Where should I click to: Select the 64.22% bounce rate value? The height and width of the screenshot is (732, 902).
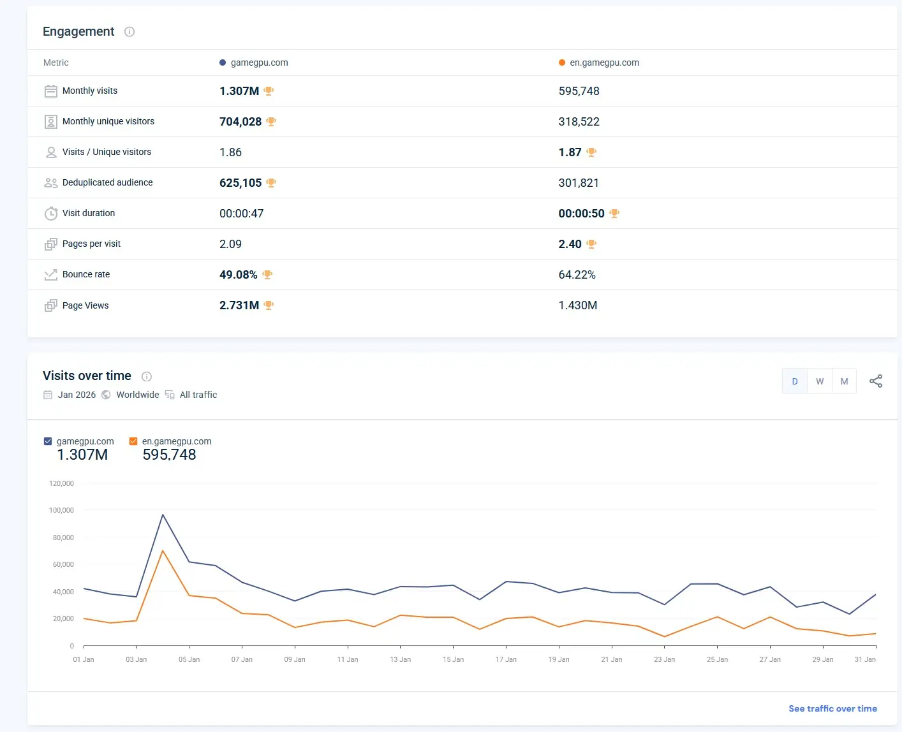577,275
